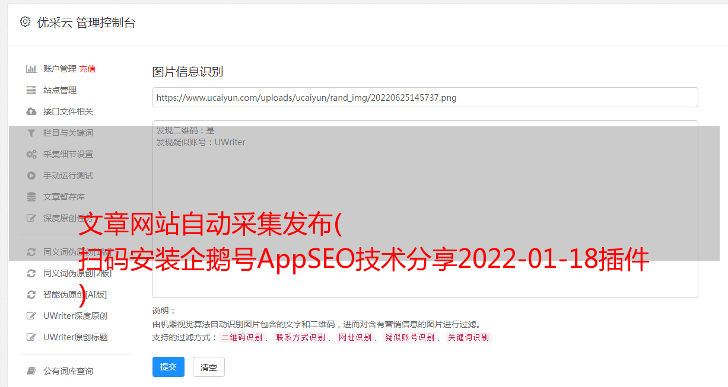Click the filter icon next to 栏目与关键词
This screenshot has height=387, width=728.
31,133
